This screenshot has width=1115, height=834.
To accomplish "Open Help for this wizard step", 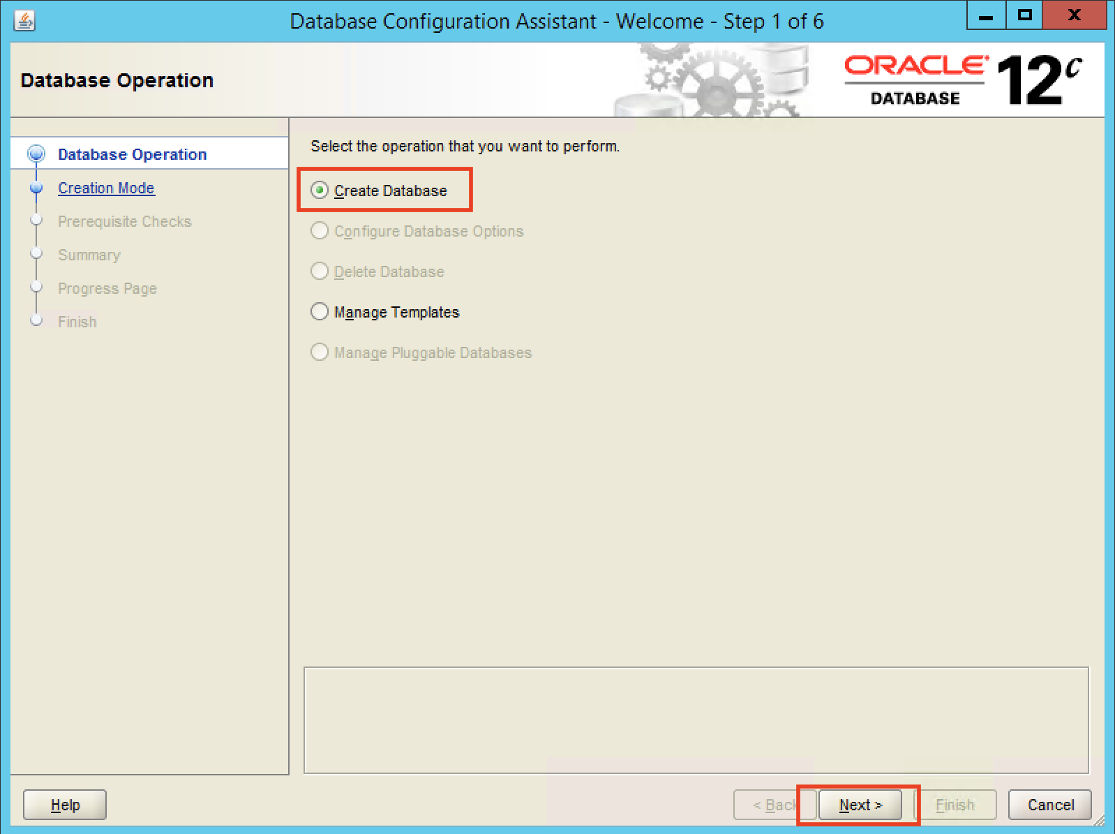I will point(65,805).
